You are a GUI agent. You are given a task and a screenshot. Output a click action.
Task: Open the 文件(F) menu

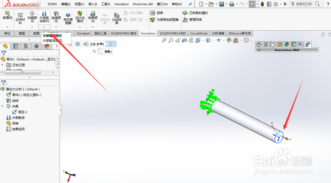tap(52, 4)
